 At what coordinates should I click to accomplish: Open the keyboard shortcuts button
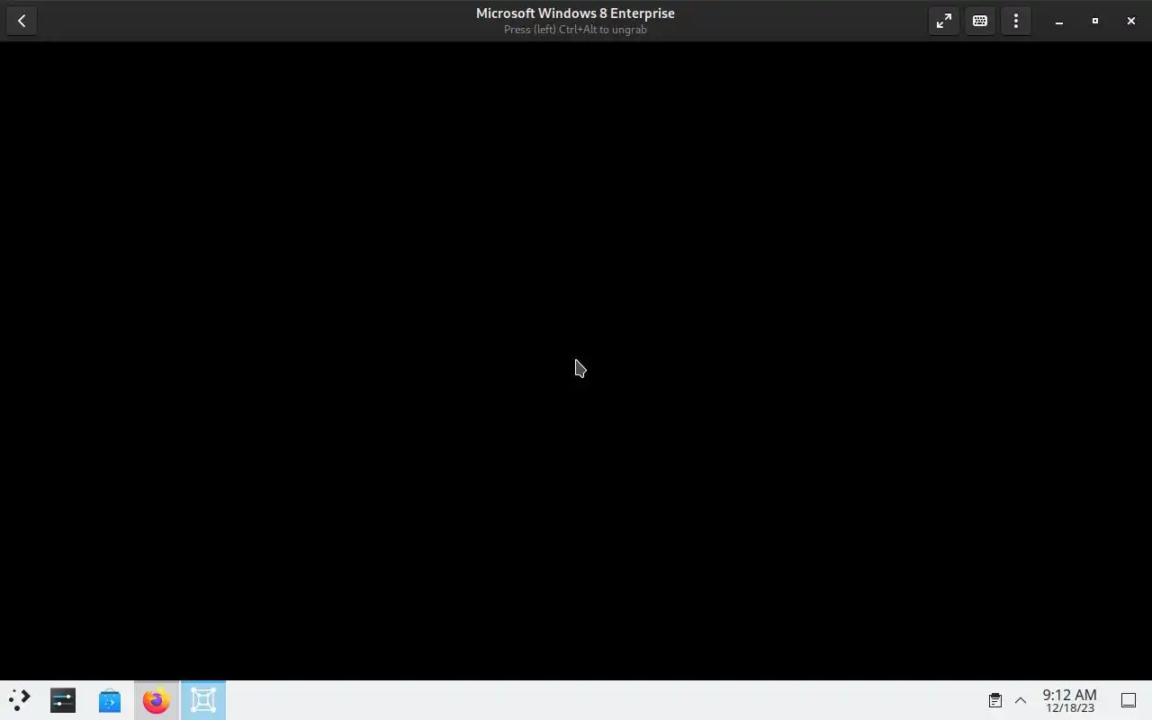click(980, 21)
